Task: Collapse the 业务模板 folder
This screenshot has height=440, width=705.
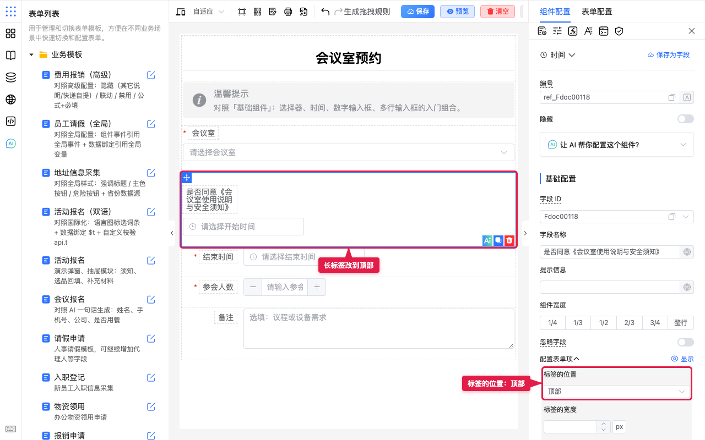Action: (x=31, y=54)
